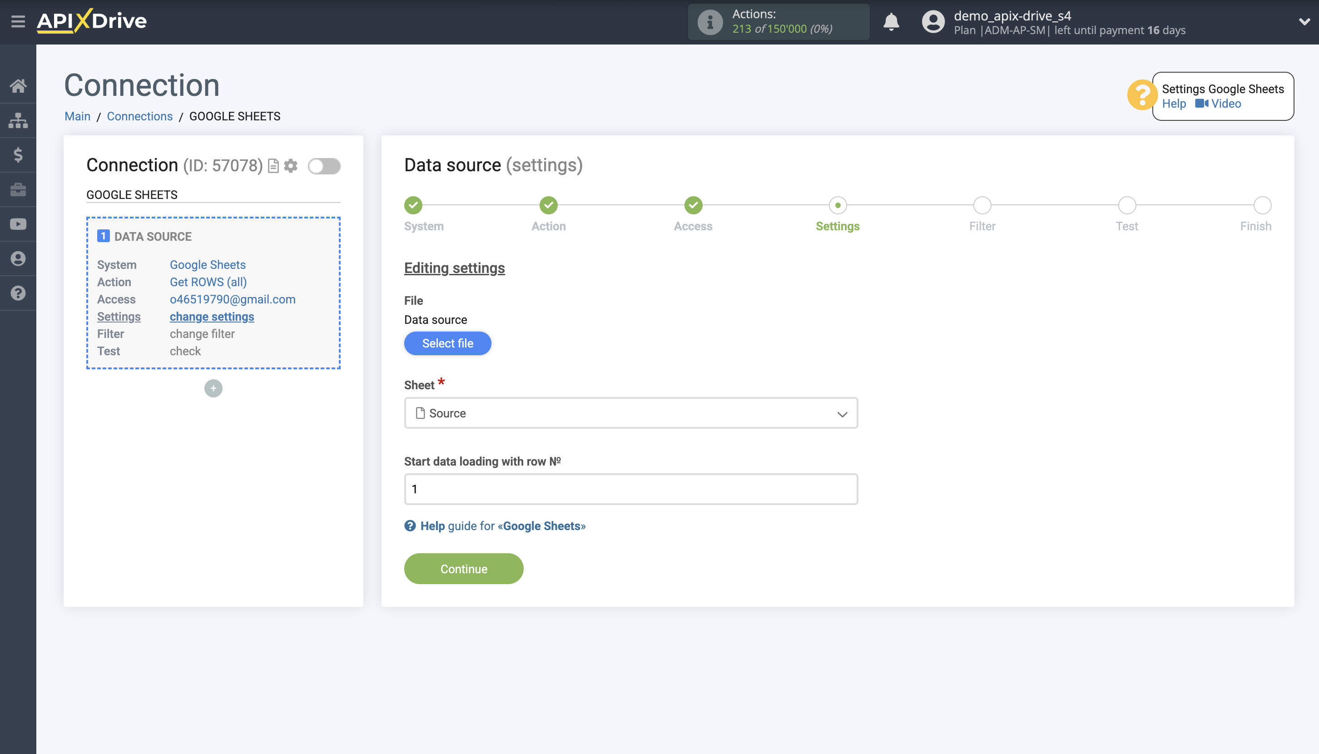This screenshot has width=1319, height=754.
Task: Enable the connection toggle switch
Action: pos(324,167)
